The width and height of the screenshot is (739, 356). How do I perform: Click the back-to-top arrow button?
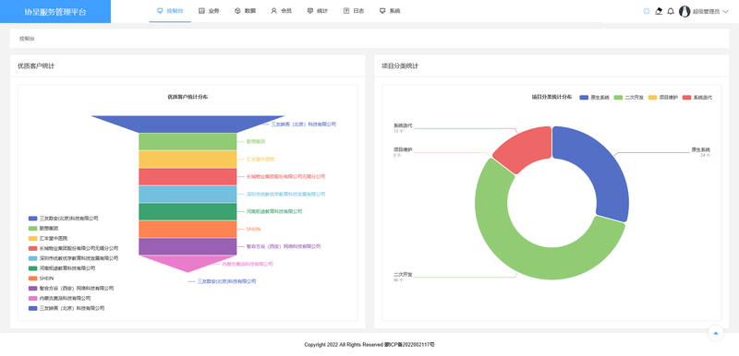(x=715, y=333)
